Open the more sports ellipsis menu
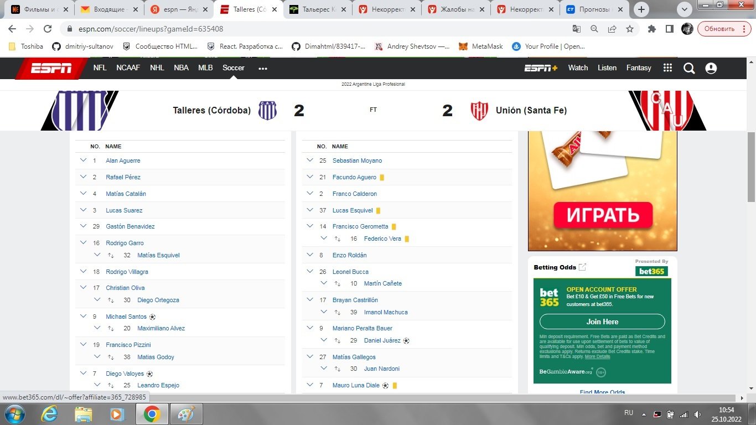The height and width of the screenshot is (425, 756). pos(262,68)
